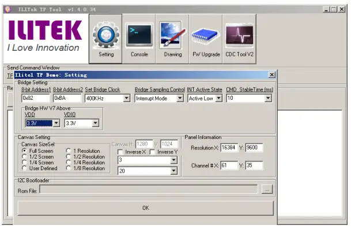Select 1/4 Resolution option
Image resolution: width=351 pixels, height=229 pixels.
(x=69, y=162)
